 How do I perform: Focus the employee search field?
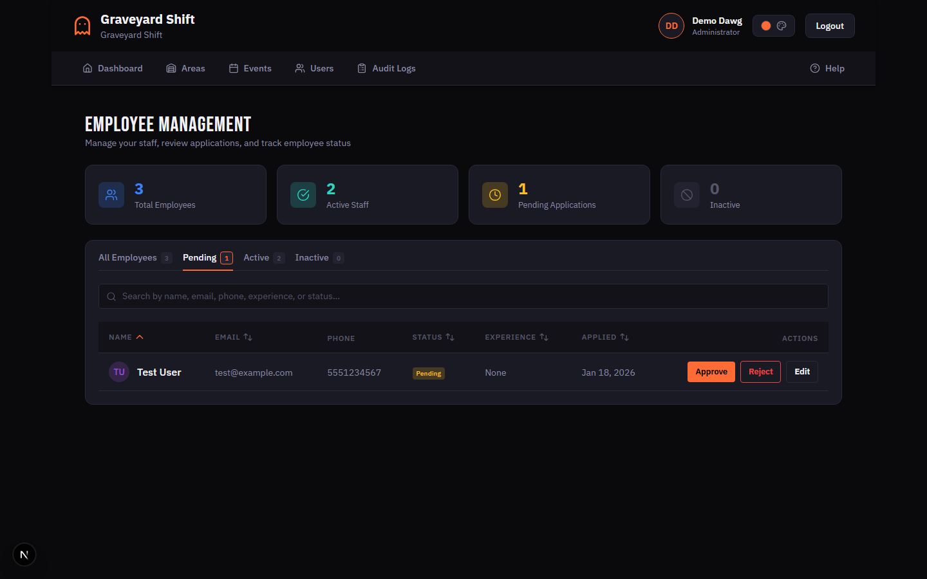[464, 297]
